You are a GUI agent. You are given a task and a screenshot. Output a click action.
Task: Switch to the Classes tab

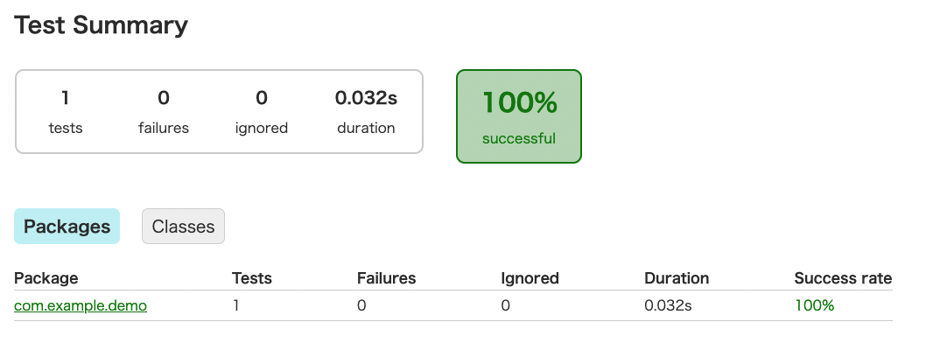pyautogui.click(x=183, y=227)
